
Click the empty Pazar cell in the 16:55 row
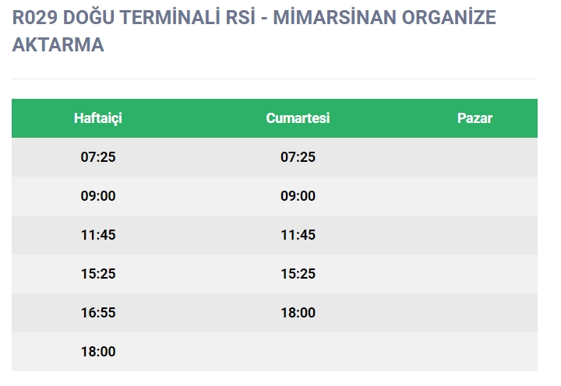475,313
